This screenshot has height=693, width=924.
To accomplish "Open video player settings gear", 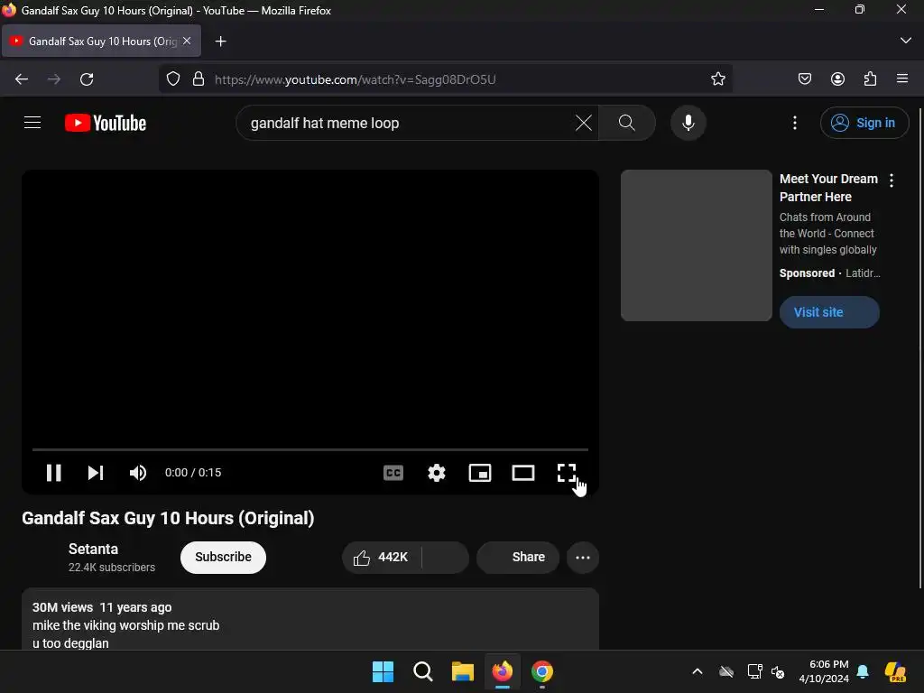I will coord(437,473).
